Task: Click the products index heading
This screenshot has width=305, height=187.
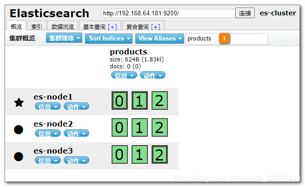Action: [x=128, y=52]
